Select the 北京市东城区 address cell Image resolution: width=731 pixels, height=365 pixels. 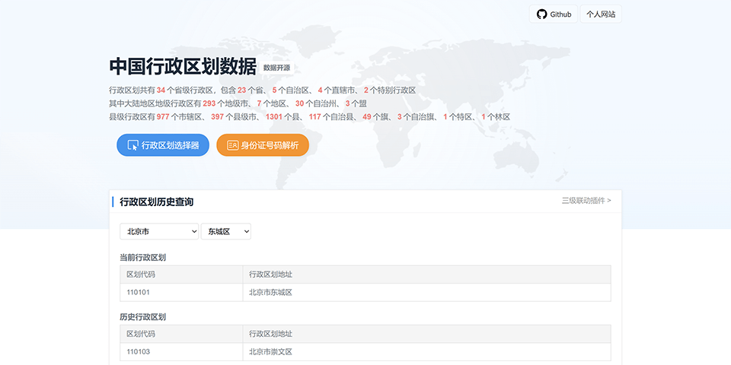pyautogui.click(x=270, y=292)
